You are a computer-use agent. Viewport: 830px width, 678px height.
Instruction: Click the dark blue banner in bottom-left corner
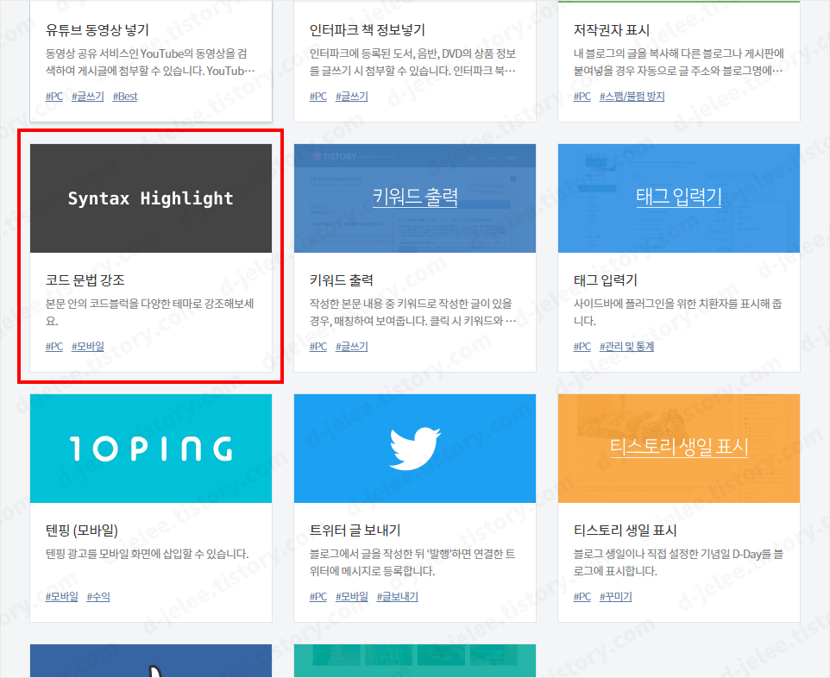pos(151,664)
